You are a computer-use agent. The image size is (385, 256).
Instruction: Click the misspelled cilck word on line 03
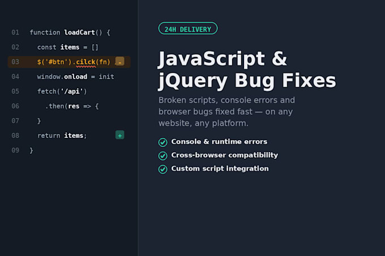pos(85,62)
